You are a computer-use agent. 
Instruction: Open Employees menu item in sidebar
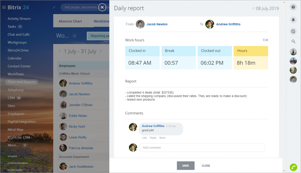(16, 113)
